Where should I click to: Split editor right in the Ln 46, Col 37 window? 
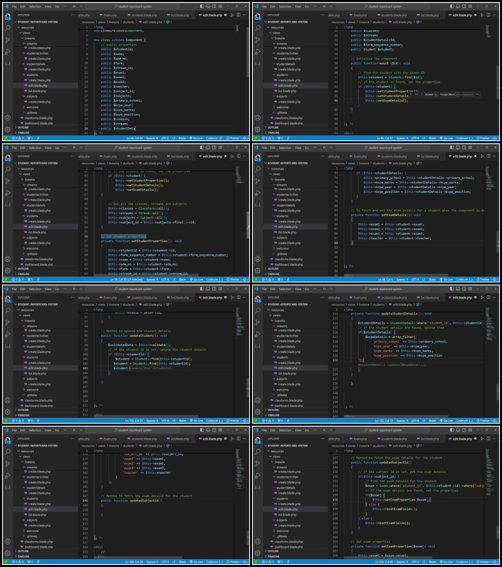(x=488, y=15)
